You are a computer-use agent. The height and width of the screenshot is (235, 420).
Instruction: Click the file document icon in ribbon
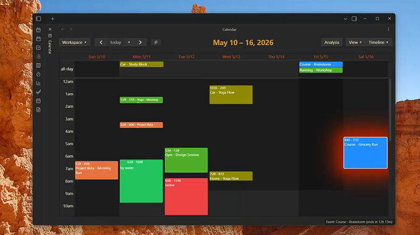pos(38,110)
